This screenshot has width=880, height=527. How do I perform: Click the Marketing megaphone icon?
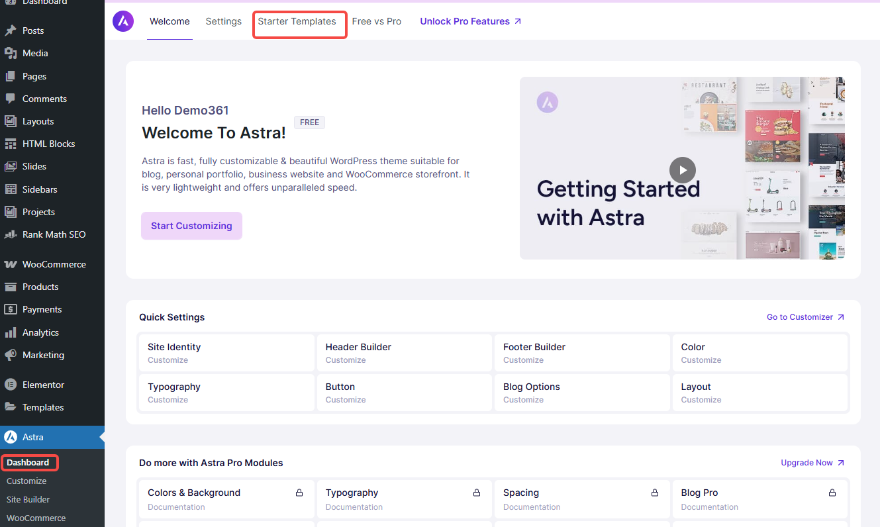click(11, 355)
